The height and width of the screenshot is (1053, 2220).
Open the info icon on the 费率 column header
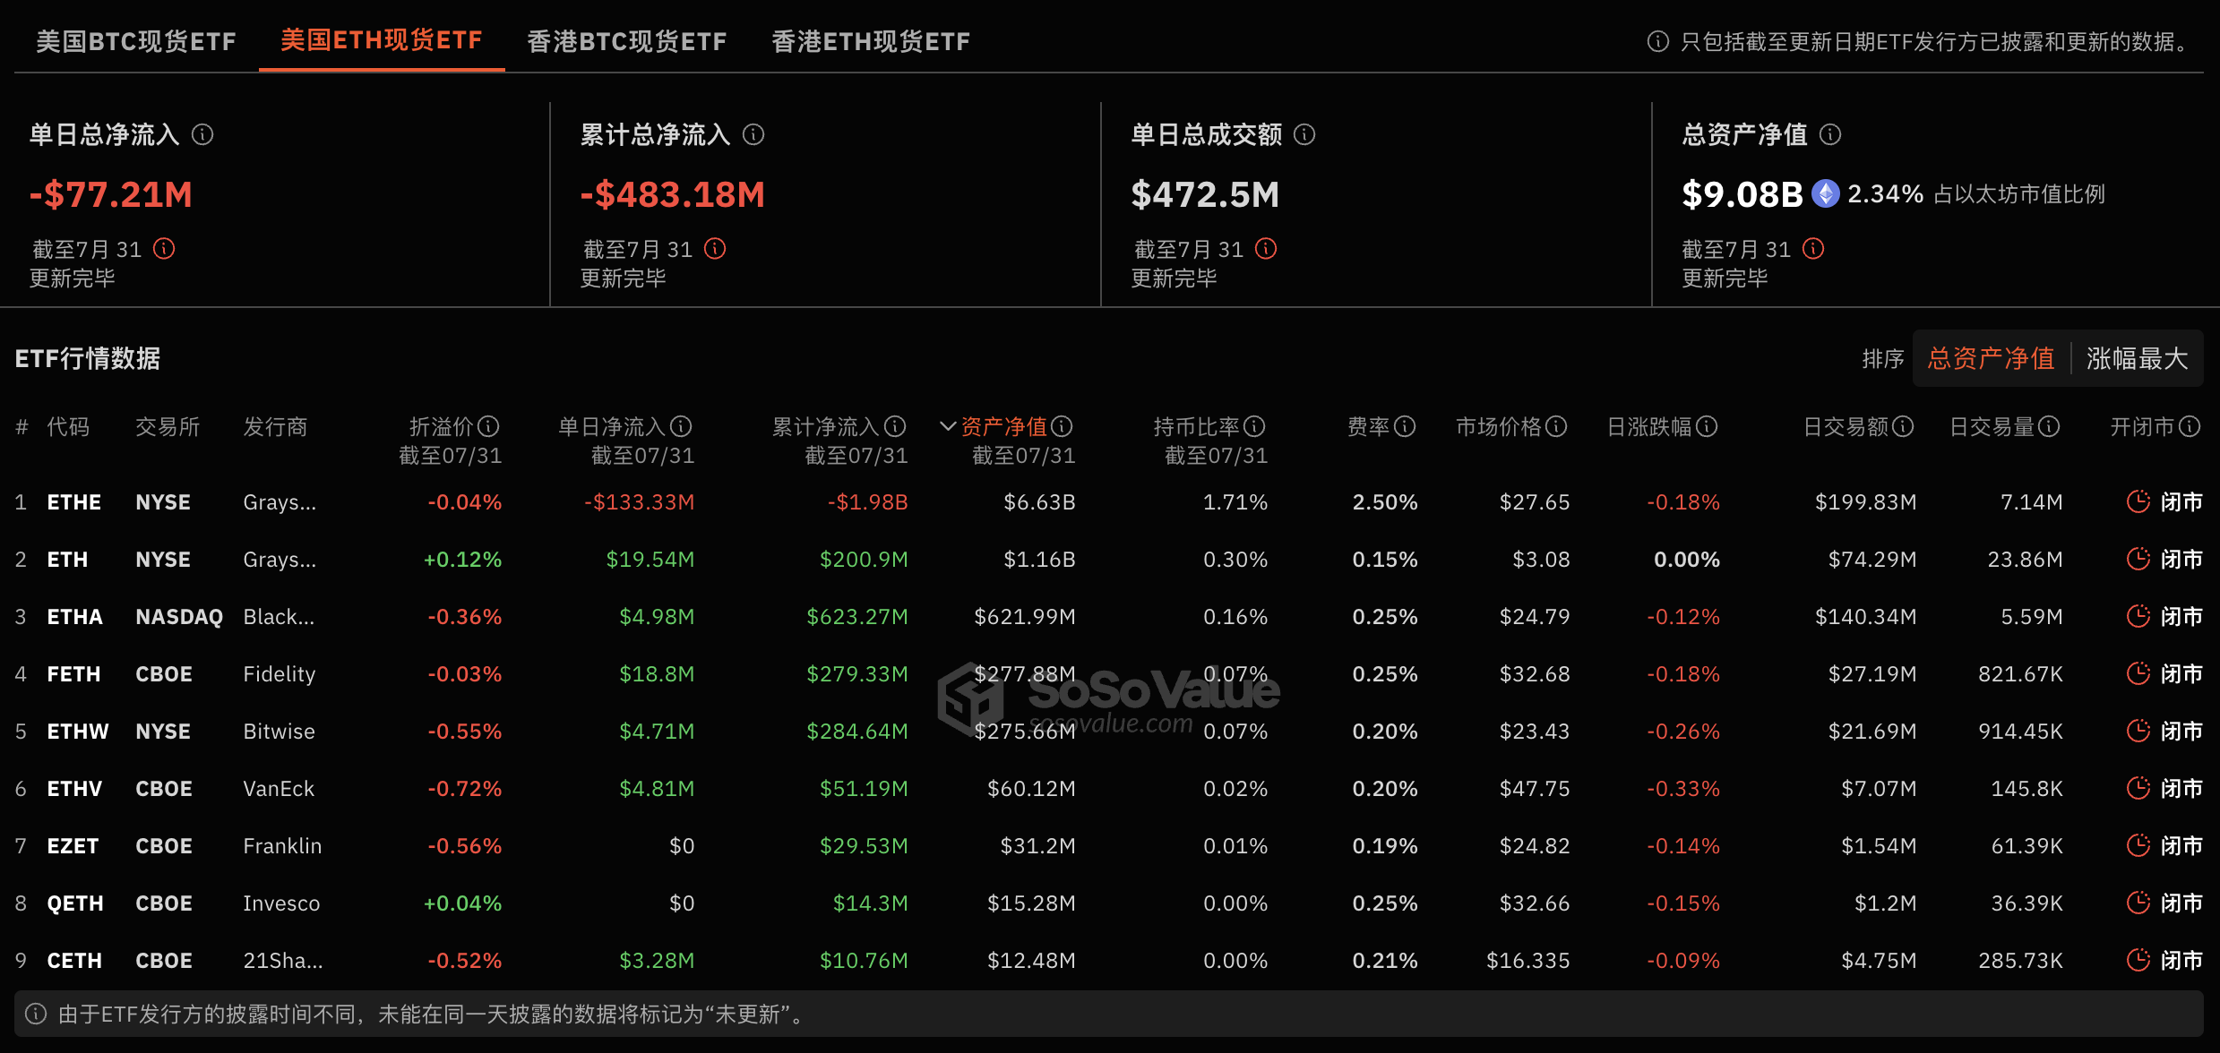(x=1404, y=427)
